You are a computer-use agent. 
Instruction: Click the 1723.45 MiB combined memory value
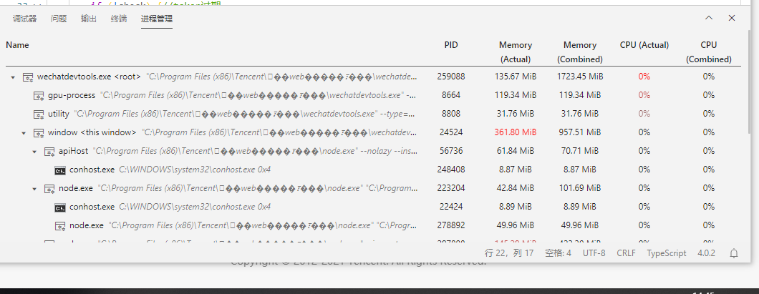tap(580, 77)
